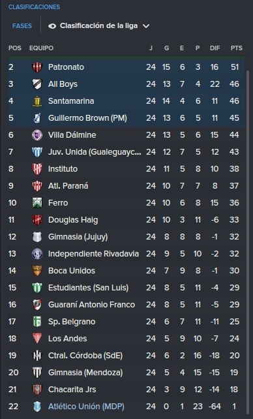Open Atlético Unión (MDP) team link

[86, 407]
